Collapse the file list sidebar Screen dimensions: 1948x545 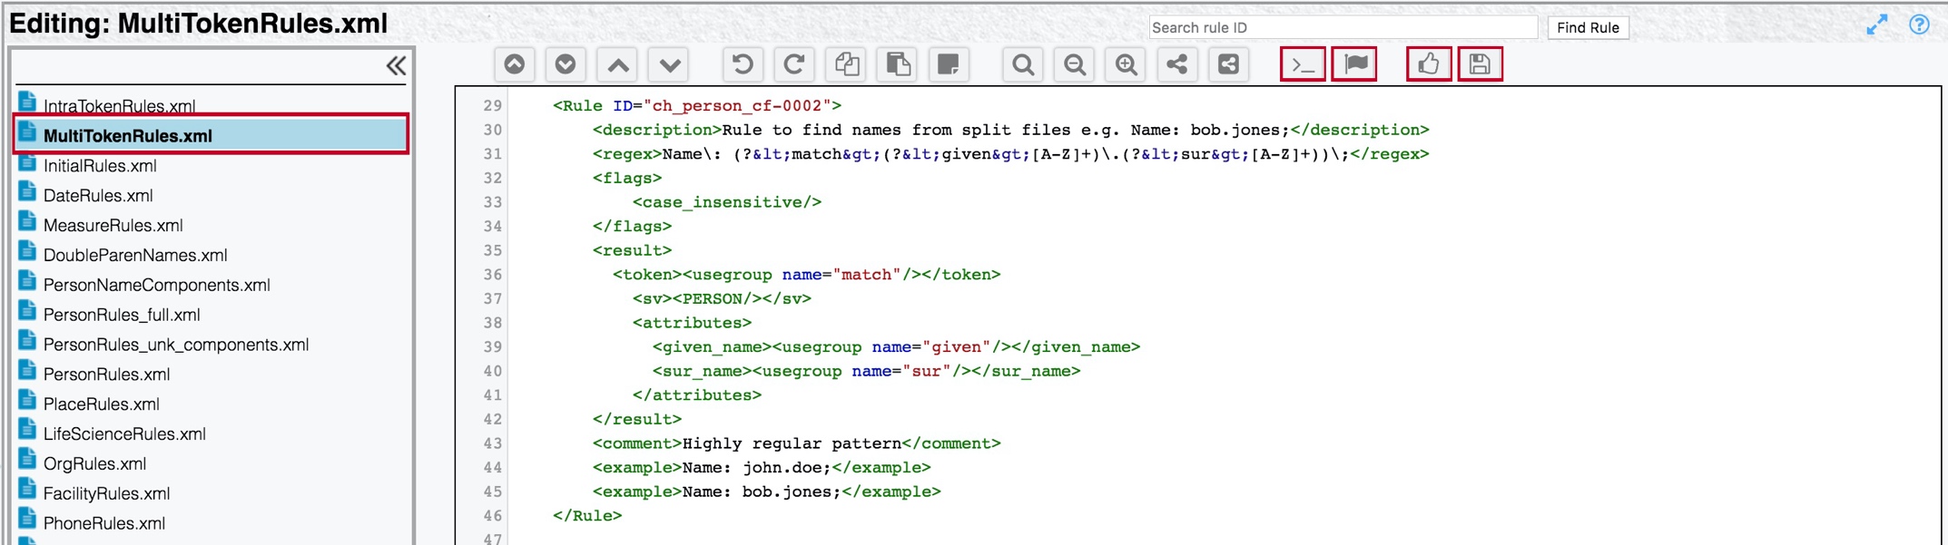(x=396, y=66)
